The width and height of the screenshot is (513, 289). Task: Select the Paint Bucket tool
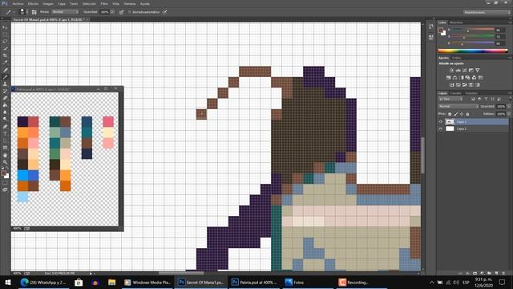[5, 105]
